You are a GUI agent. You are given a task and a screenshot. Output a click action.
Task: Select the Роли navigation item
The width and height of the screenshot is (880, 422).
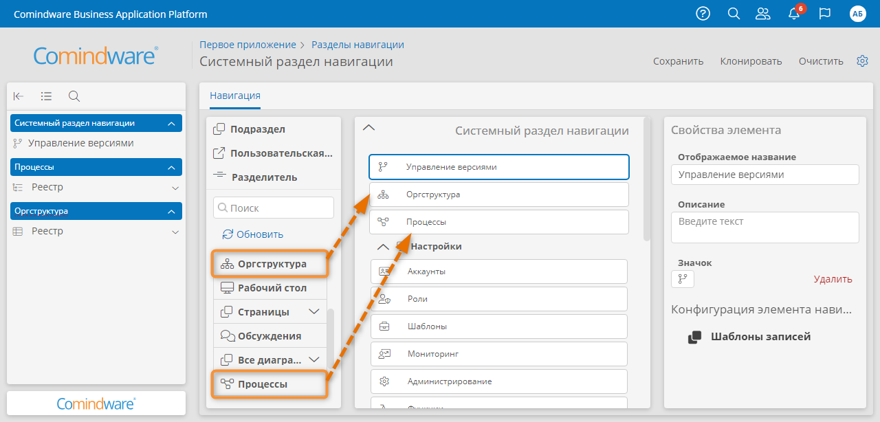pyautogui.click(x=499, y=298)
